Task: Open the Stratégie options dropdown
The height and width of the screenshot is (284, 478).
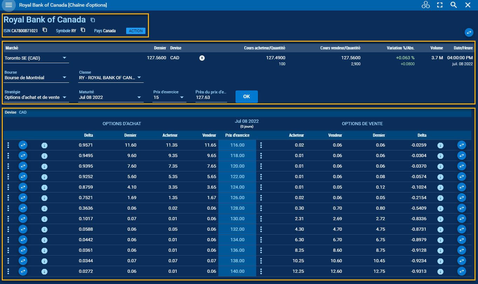Action: pos(64,97)
